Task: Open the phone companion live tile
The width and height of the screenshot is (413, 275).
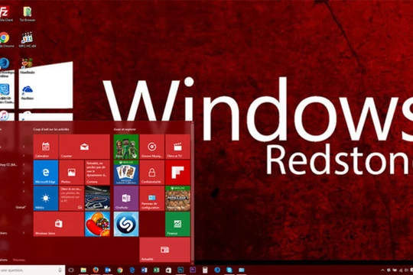Action: [x=72, y=198]
